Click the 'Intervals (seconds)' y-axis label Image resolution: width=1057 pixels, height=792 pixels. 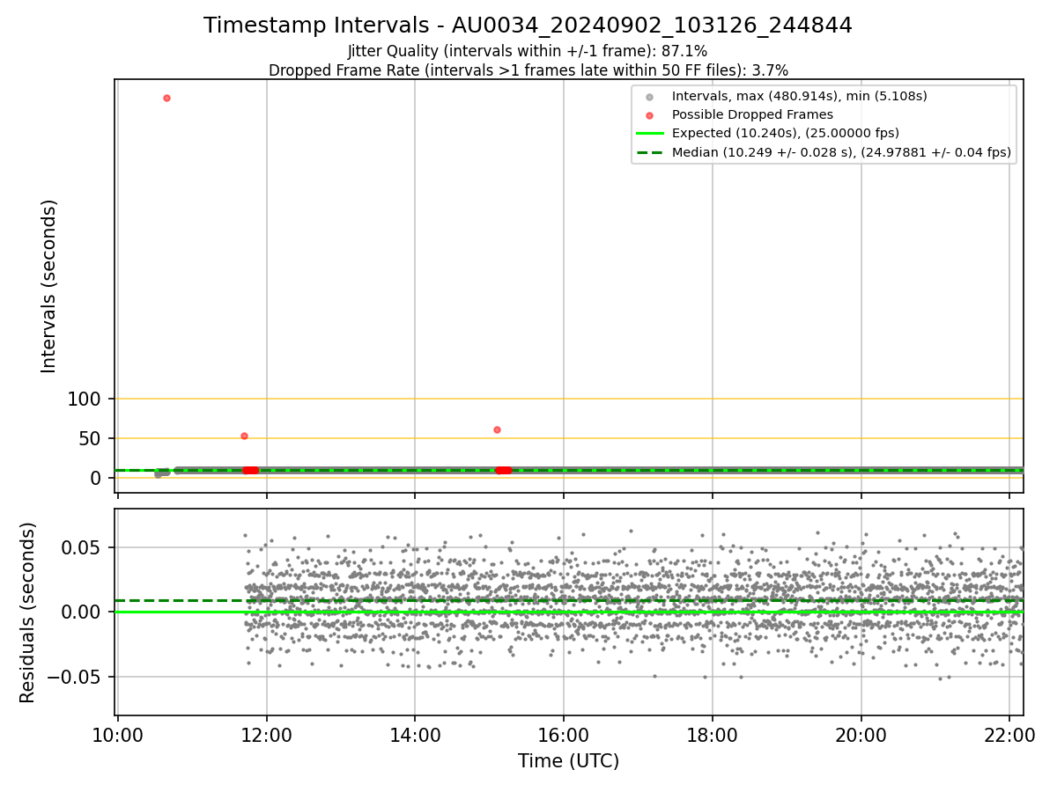pyautogui.click(x=49, y=286)
